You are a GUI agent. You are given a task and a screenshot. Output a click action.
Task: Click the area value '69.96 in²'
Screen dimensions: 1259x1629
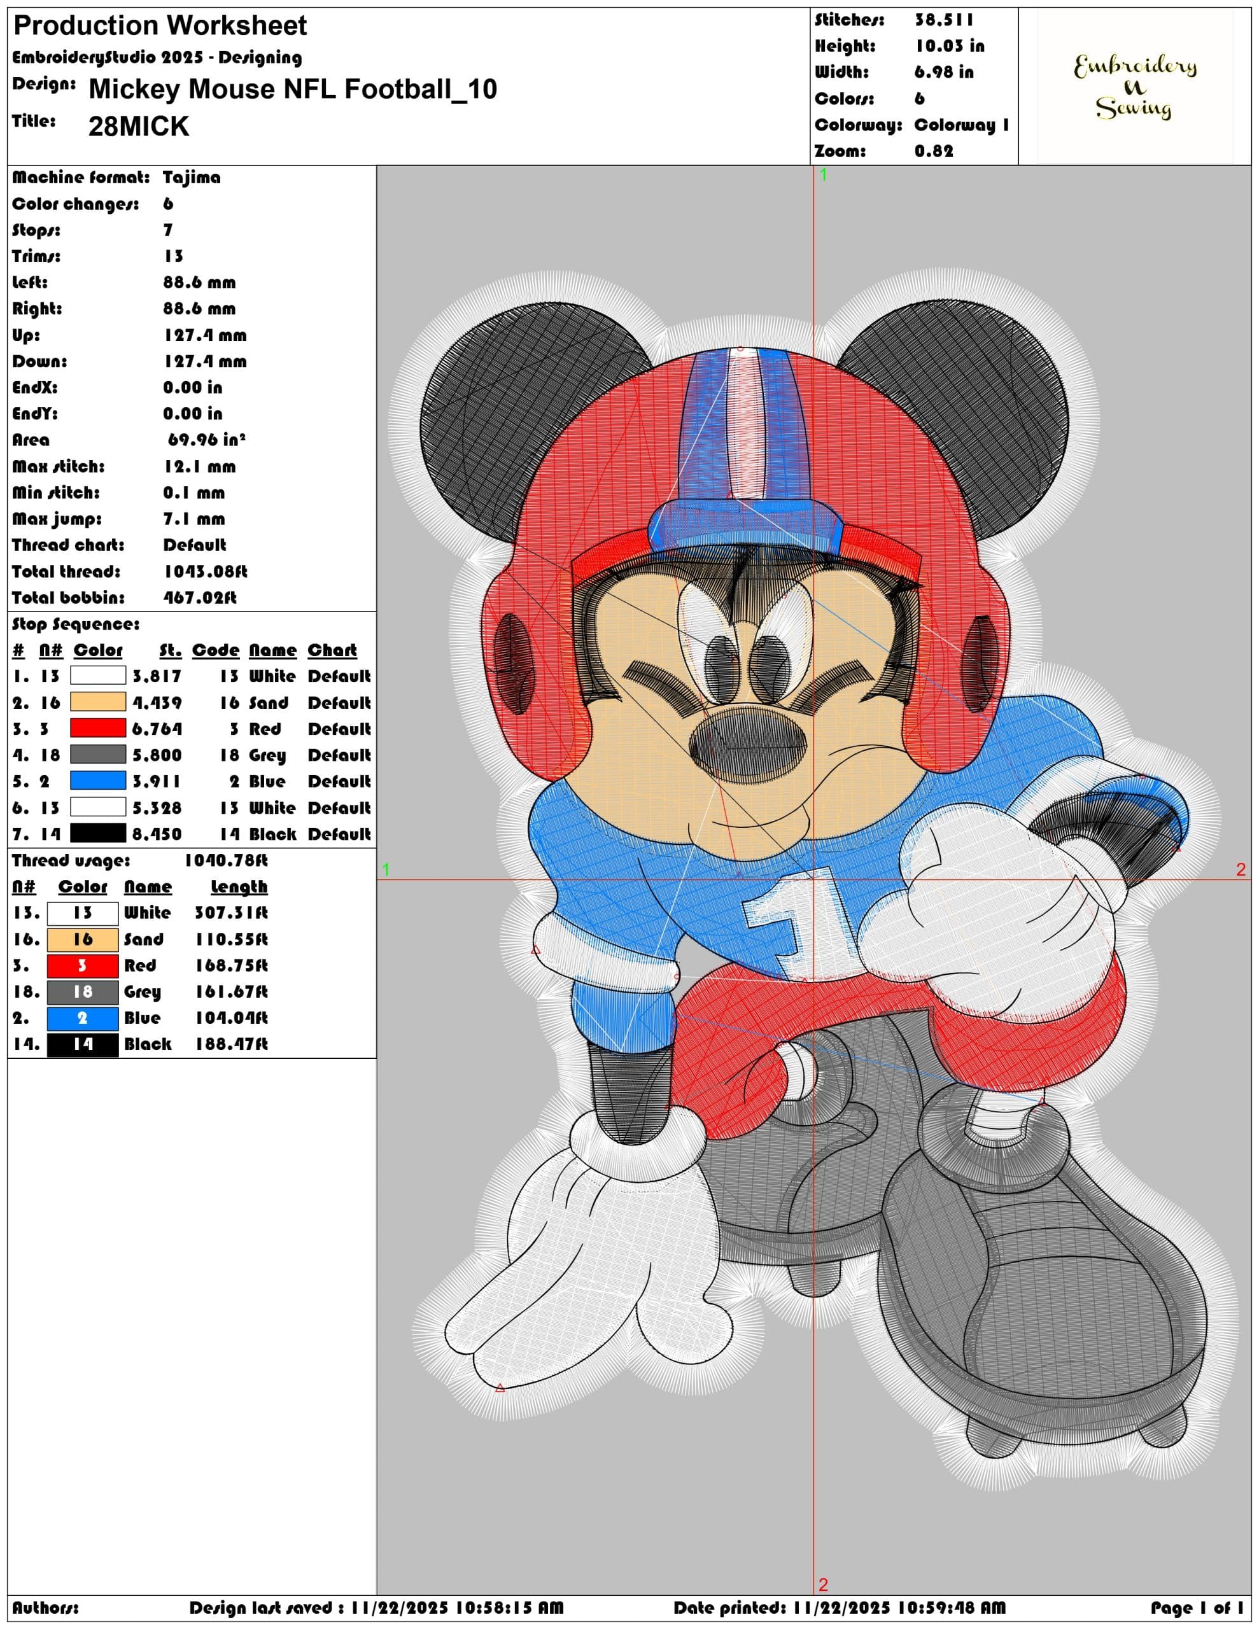point(207,440)
